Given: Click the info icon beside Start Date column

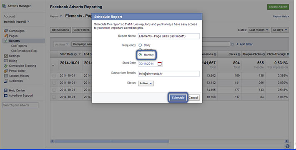Looking at the screenshot, I should coord(75,54).
